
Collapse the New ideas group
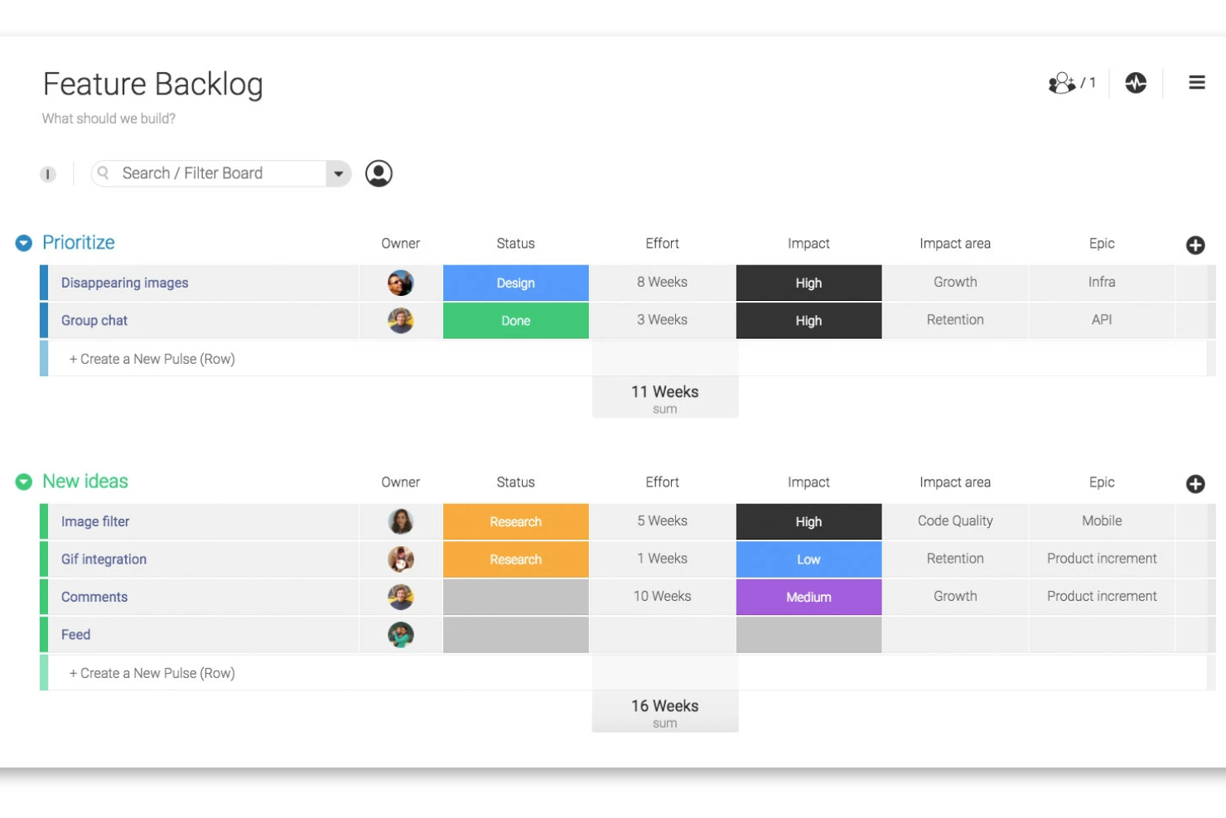pos(24,482)
